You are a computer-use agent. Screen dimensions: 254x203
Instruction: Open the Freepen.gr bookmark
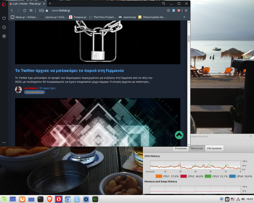point(79,17)
